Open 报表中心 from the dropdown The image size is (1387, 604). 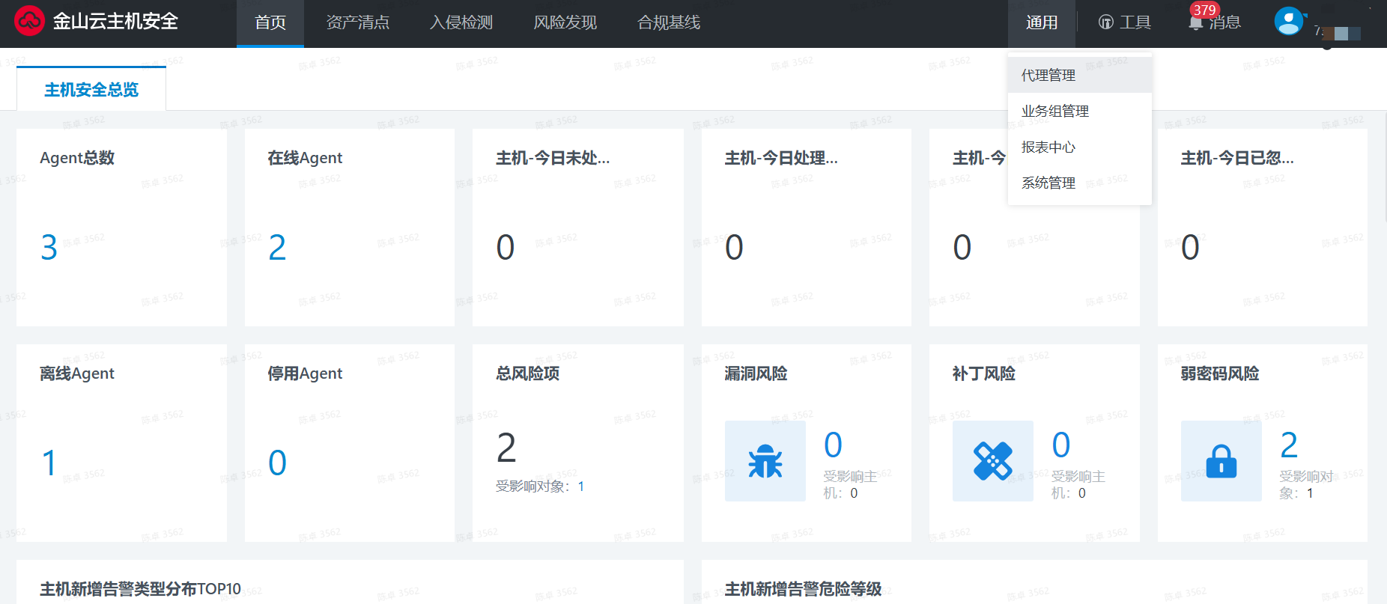1048,147
